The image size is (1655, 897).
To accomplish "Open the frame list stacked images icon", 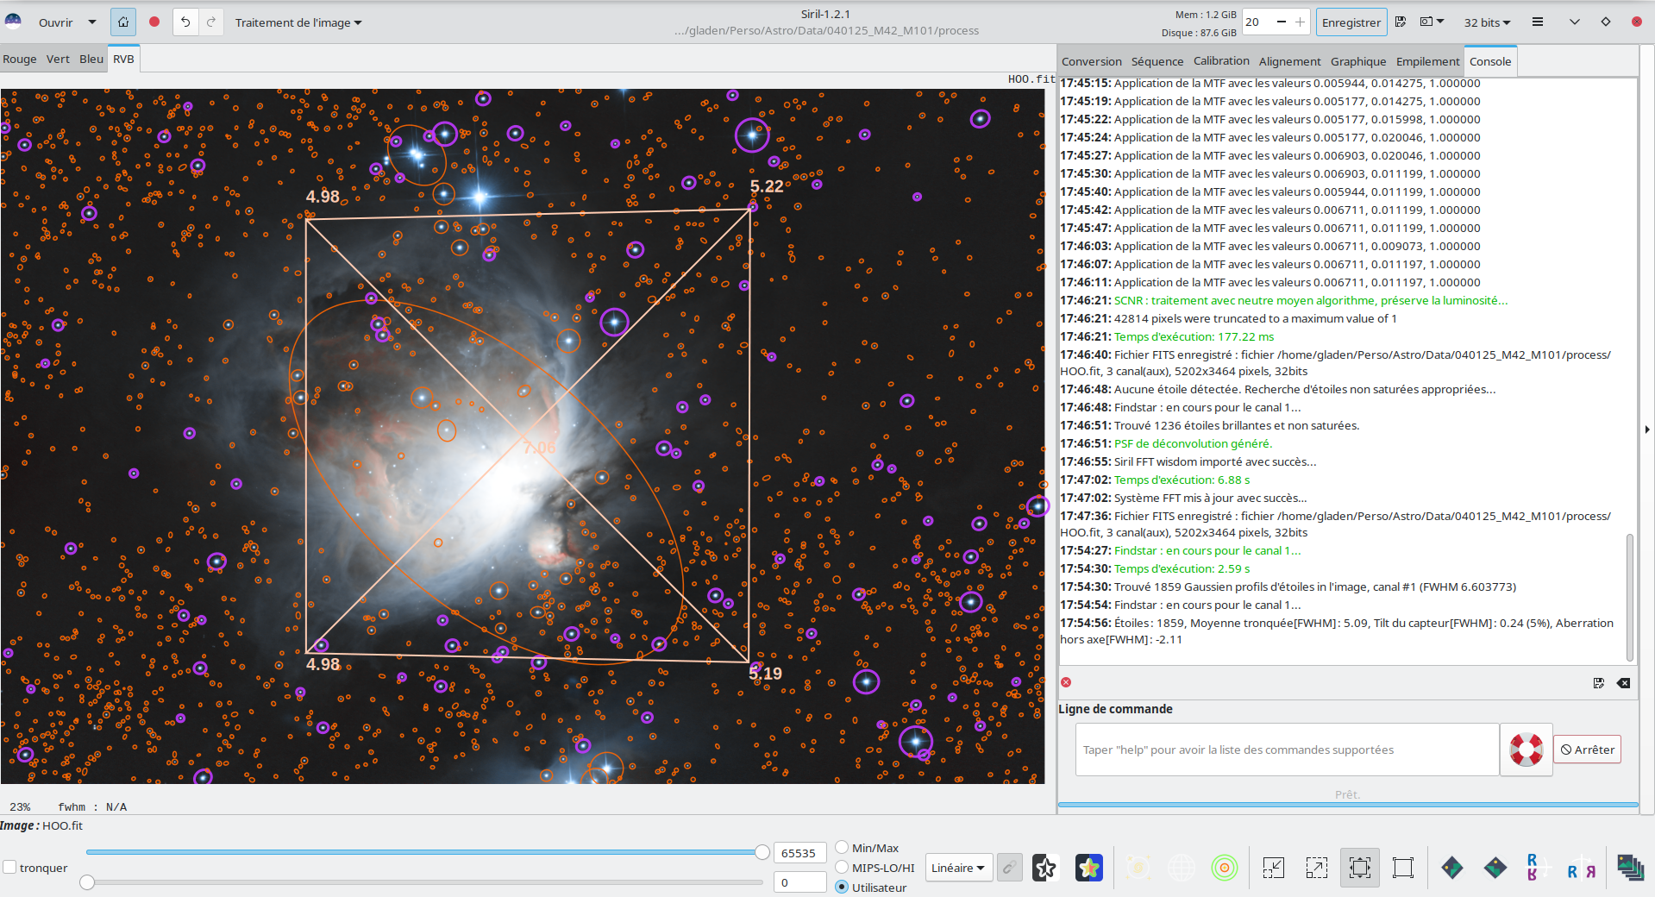I will 1631,868.
